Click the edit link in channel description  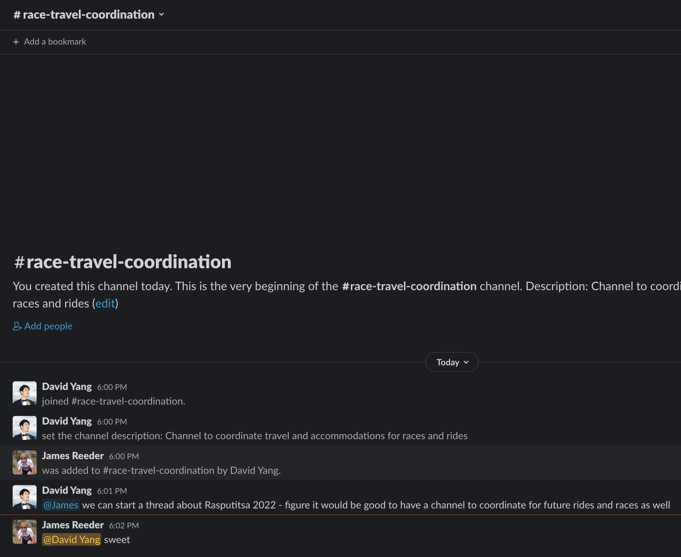click(x=105, y=303)
